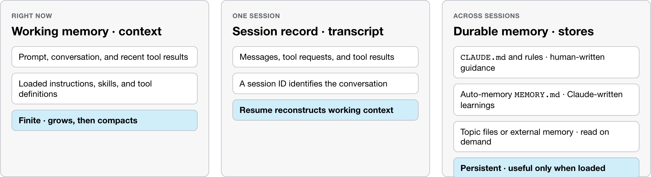Click the 'Durable memory · stores' heading
This screenshot has height=177, width=651.
523,31
